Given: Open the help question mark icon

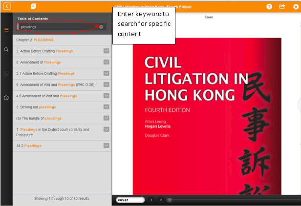Looking at the screenshot, I should (x=269, y=7).
